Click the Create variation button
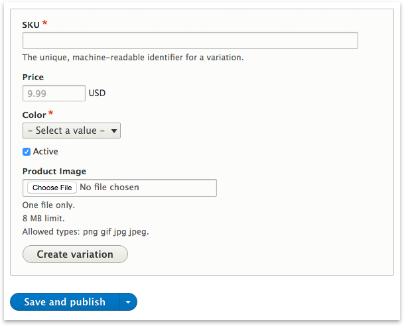Image resolution: width=404 pixels, height=326 pixels. pos(75,254)
